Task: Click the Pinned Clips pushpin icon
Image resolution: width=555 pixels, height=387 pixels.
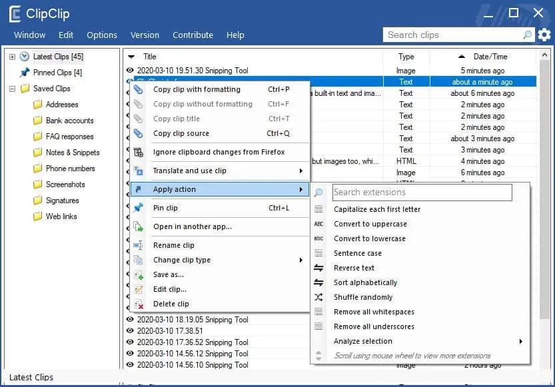Action: (x=25, y=73)
